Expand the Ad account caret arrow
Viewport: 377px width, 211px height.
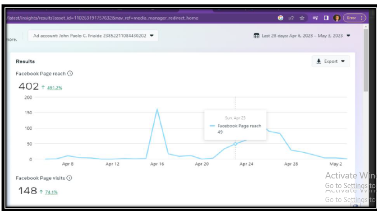pyautogui.click(x=152, y=35)
